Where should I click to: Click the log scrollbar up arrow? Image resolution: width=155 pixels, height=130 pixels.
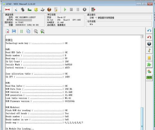[x=142, y=37]
